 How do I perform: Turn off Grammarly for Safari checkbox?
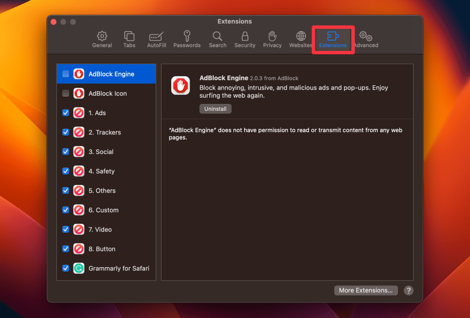[x=66, y=269]
